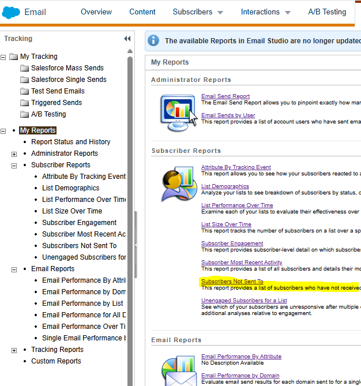The height and width of the screenshot is (386, 361).
Task: Open the Email Sends by User link
Action: (228, 115)
